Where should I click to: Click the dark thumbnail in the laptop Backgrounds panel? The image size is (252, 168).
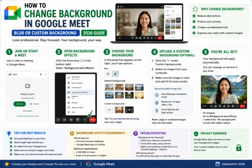pyautogui.click(x=178, y=20)
